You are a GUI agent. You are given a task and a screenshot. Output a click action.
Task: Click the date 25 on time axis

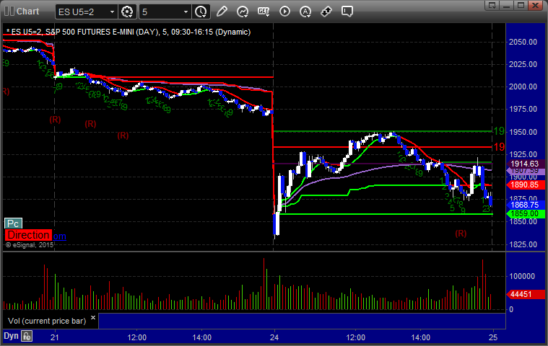tap(493, 337)
